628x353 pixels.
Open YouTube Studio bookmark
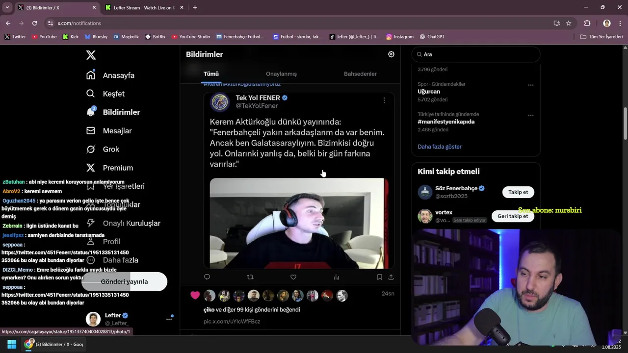[x=191, y=37]
